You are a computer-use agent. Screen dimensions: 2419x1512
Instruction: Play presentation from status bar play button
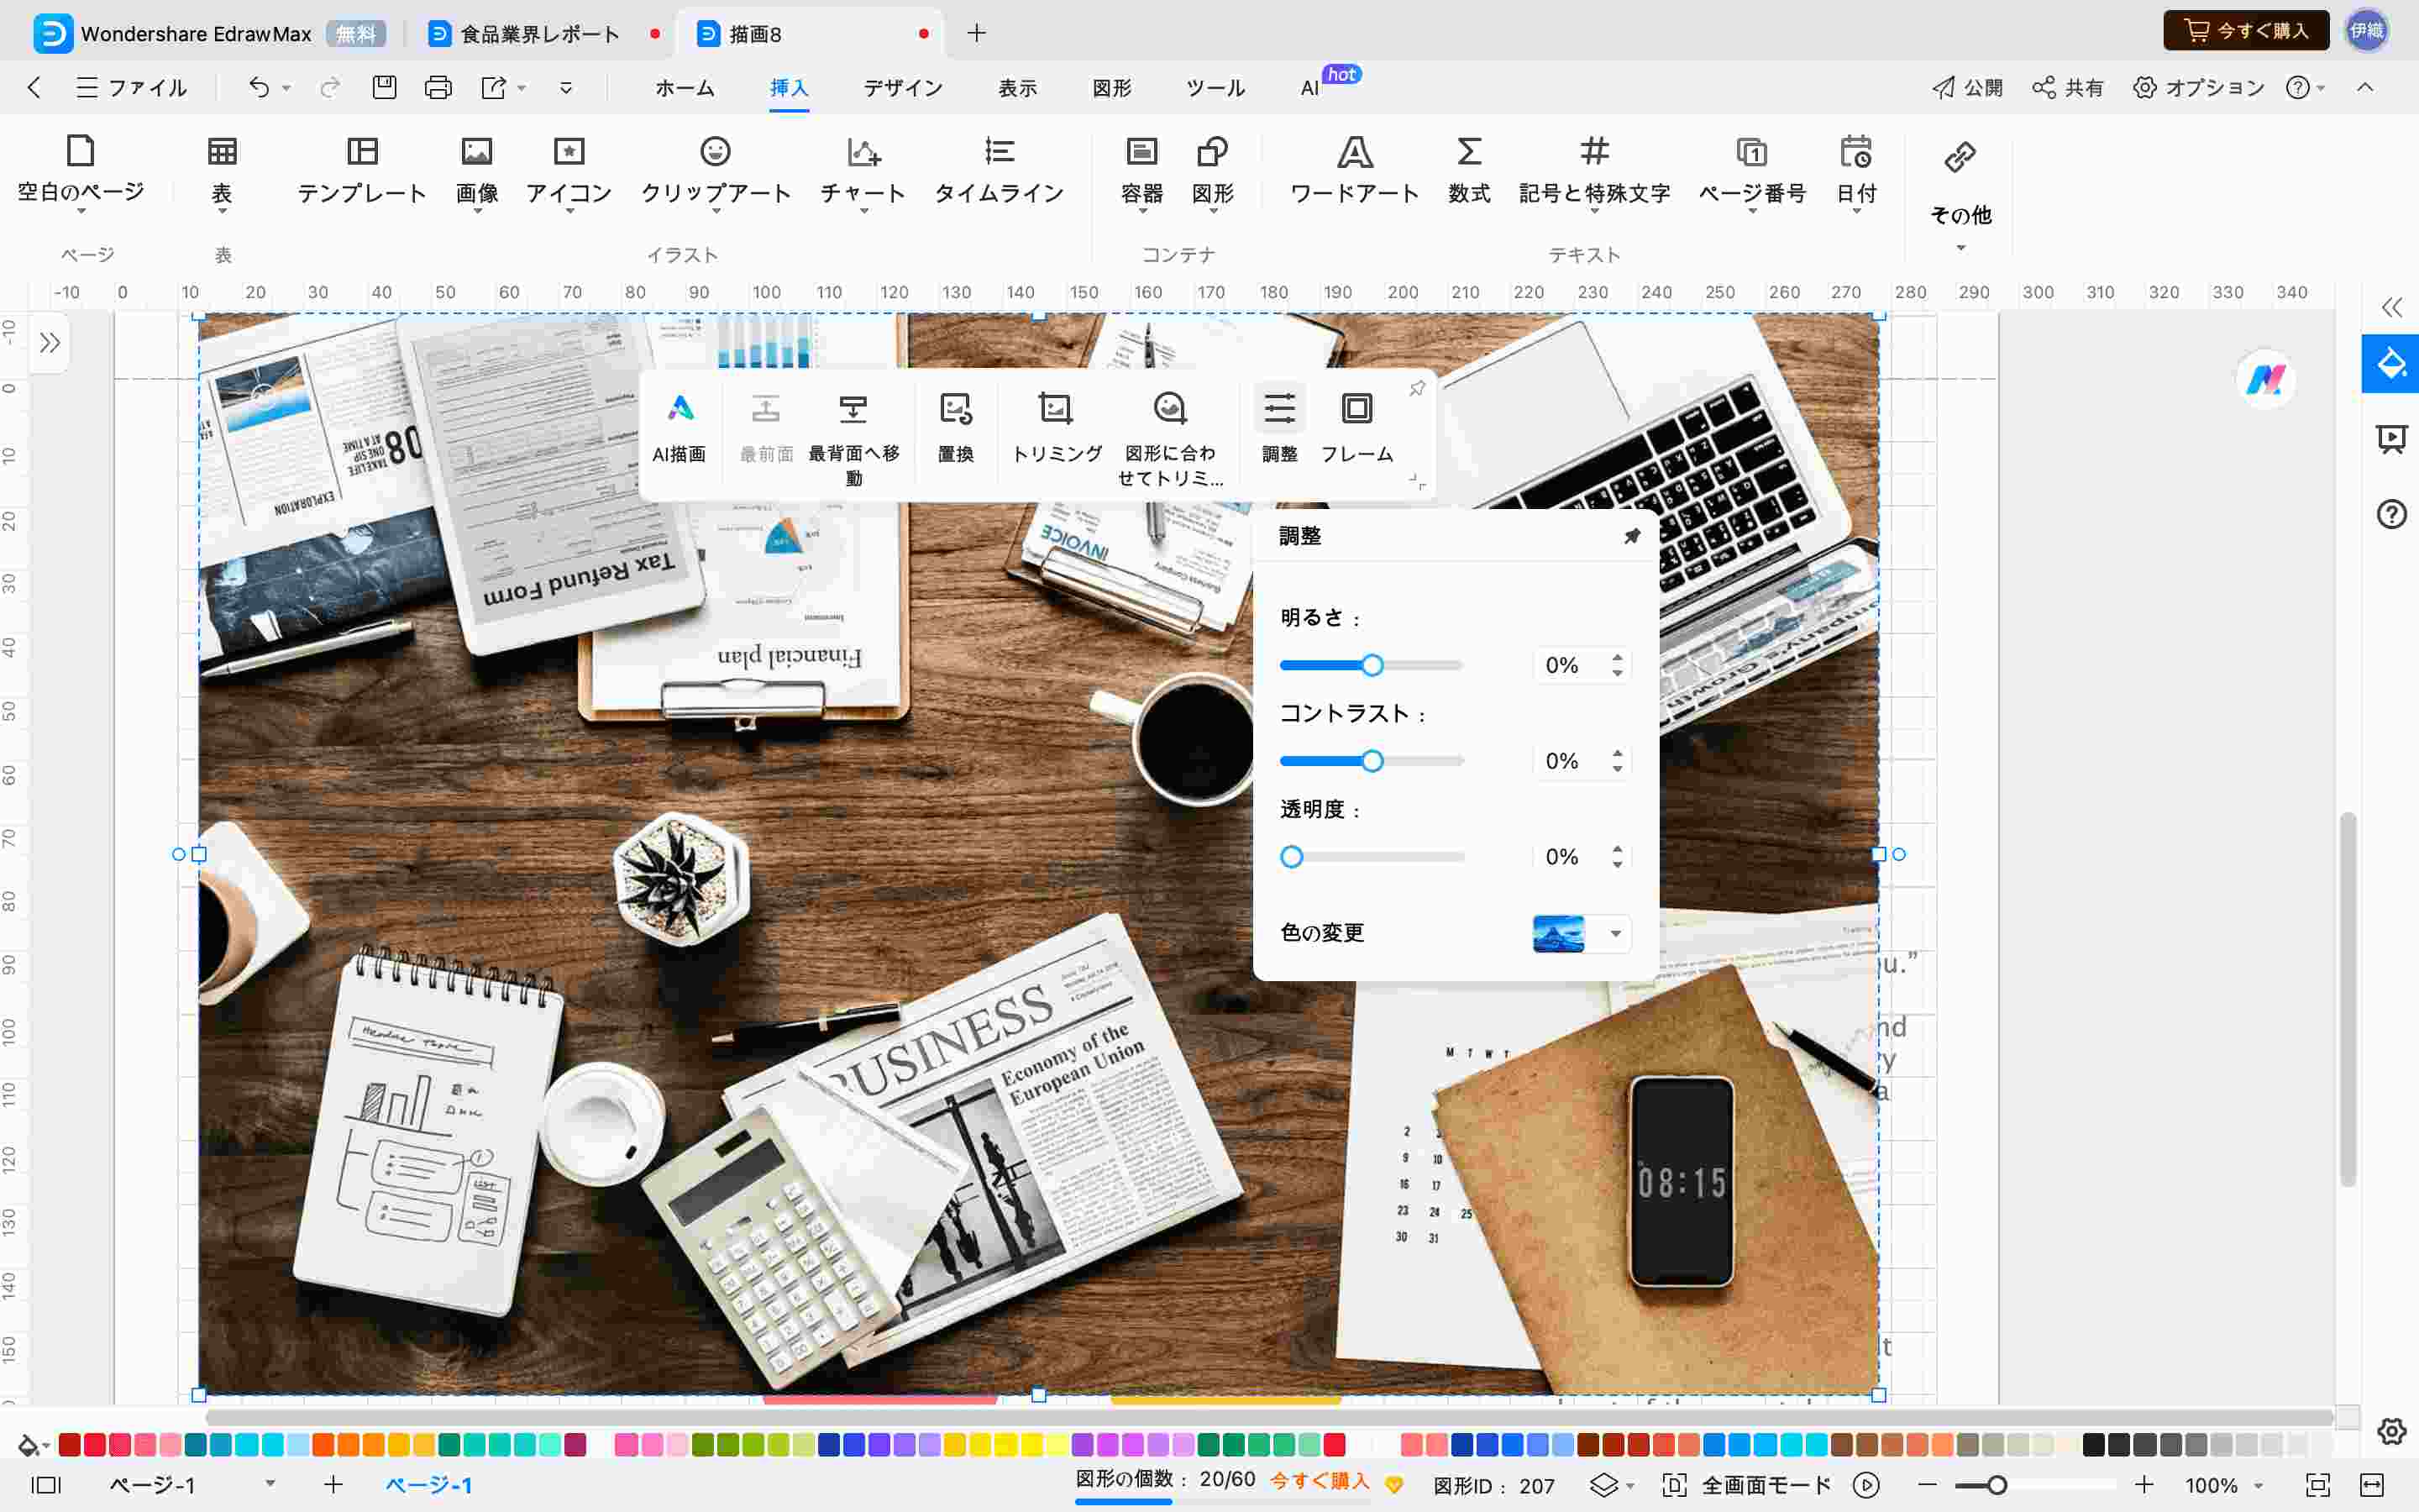[1866, 1485]
